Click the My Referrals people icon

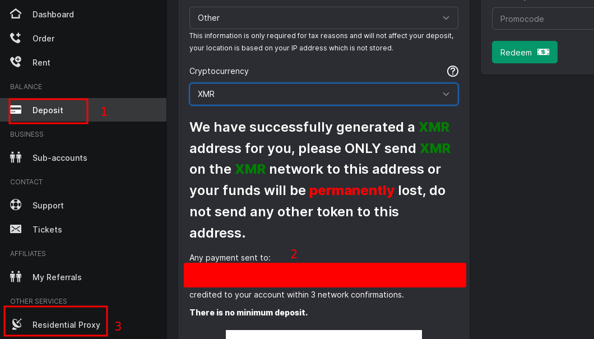tap(16, 277)
